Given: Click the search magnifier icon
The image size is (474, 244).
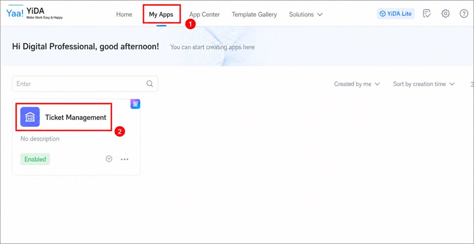Looking at the screenshot, I should 150,84.
